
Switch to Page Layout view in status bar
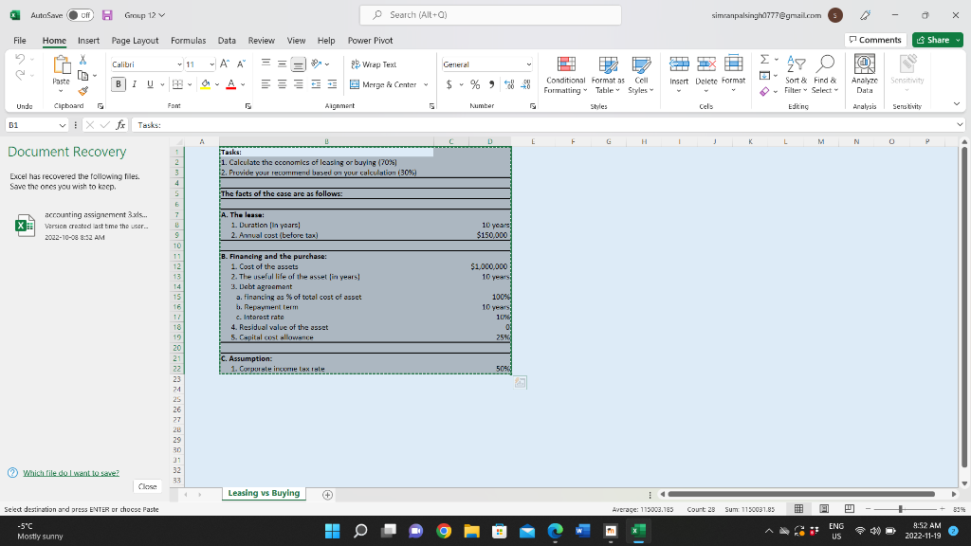[x=824, y=509]
